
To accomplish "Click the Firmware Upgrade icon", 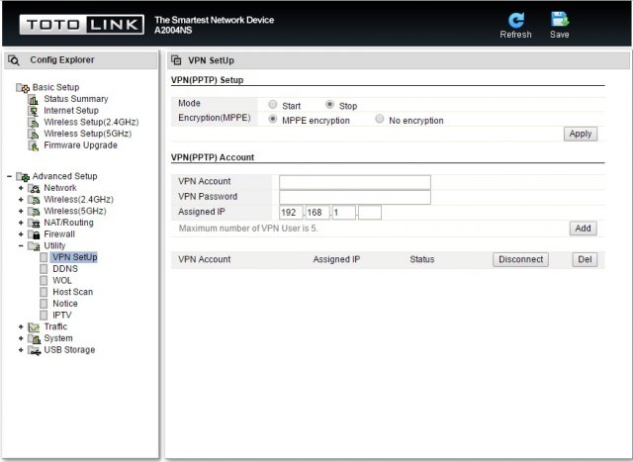I will [34, 145].
